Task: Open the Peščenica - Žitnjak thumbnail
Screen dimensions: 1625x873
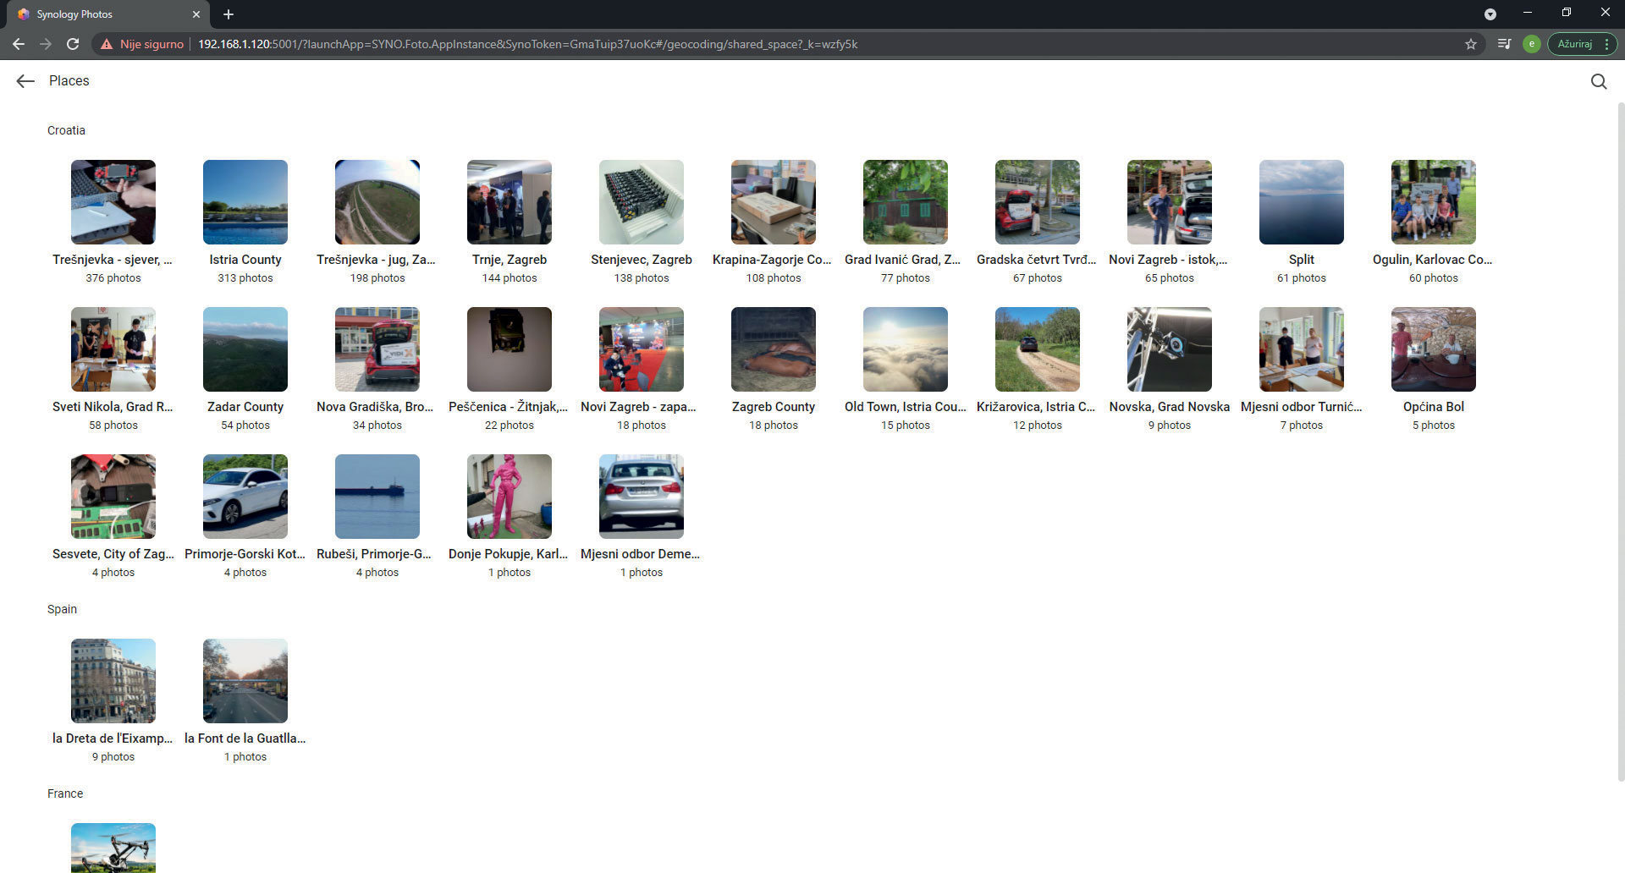Action: click(x=510, y=349)
